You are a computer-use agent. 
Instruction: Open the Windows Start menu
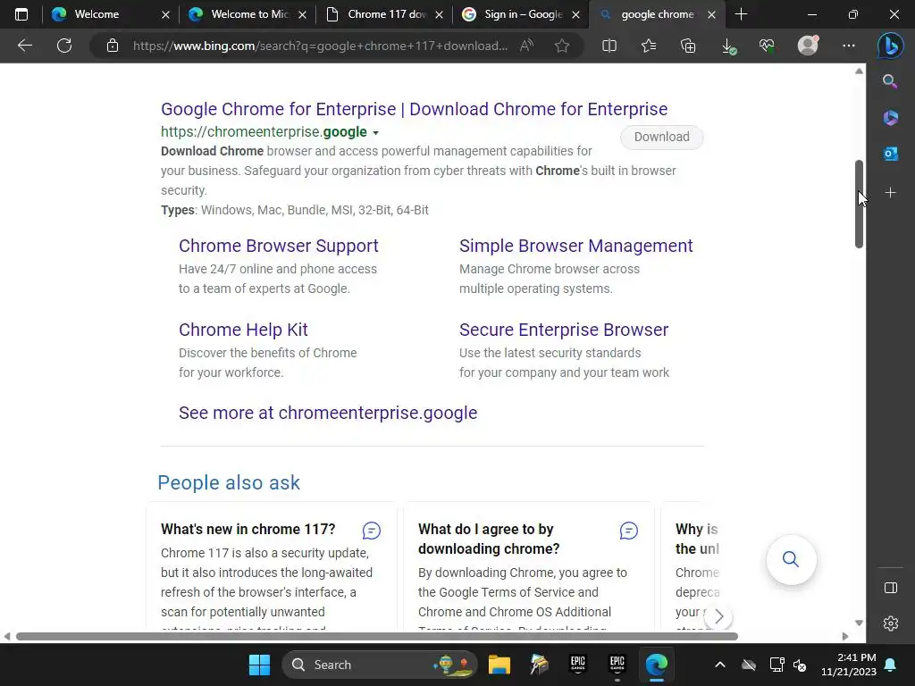(x=259, y=665)
